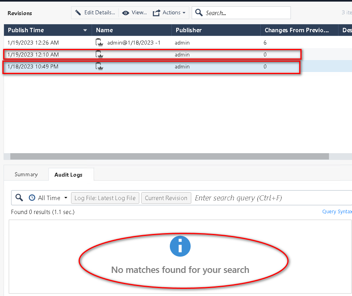352x296 pixels.
Task: Click the Actions share arrow icon
Action: coord(156,13)
